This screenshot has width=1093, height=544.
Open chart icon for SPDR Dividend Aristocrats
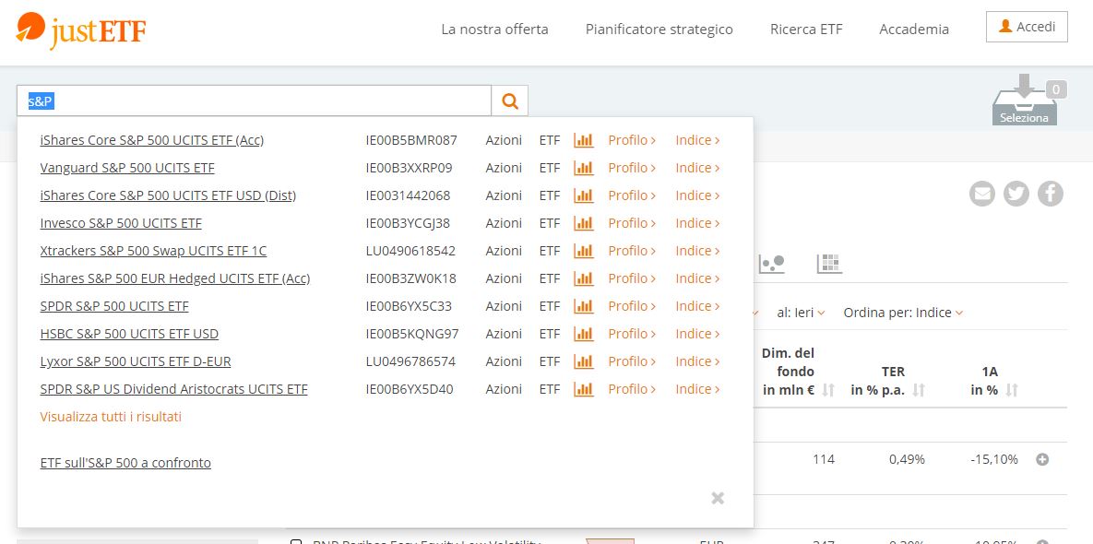584,389
